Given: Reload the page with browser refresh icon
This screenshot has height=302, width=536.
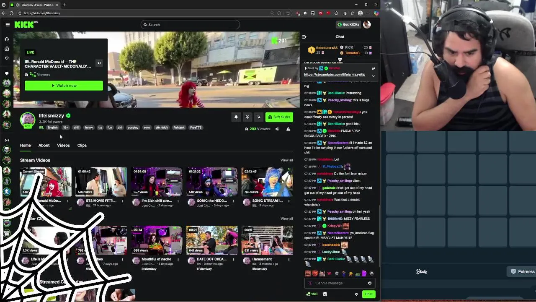Looking at the screenshot, I should [11, 13].
